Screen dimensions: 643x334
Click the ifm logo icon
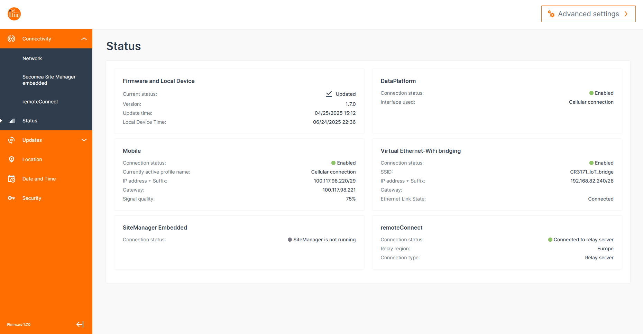coord(14,14)
